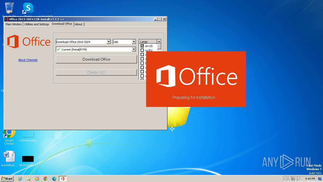This screenshot has height=182, width=323.
Task: Open the volume speaker tray icon
Action: coord(287,179)
